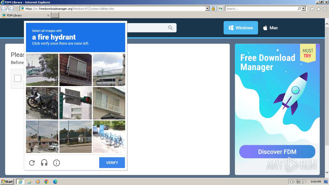Open File Explorer from taskbar
This screenshot has height=185, width=329.
click(29, 182)
